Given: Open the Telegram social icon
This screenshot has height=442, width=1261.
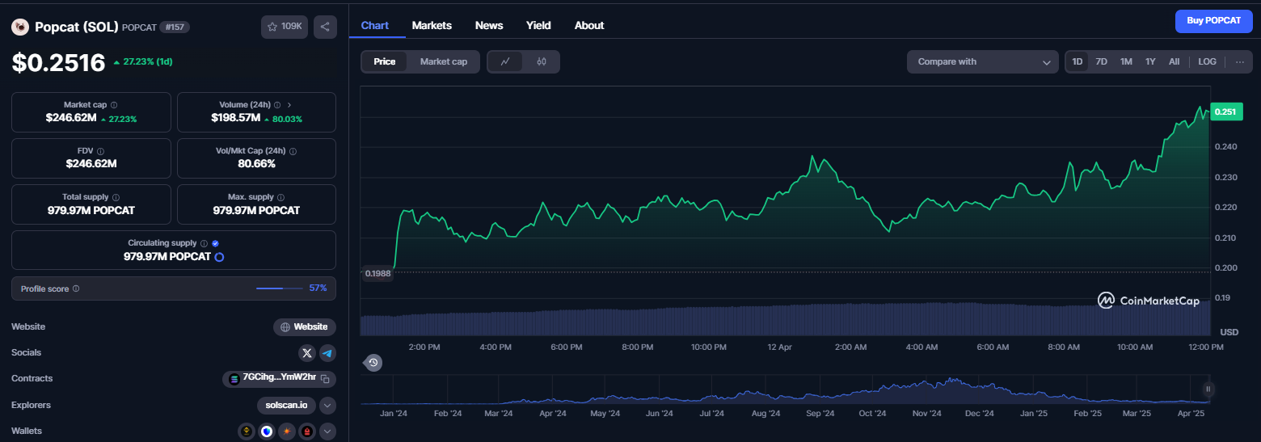Looking at the screenshot, I should point(327,353).
